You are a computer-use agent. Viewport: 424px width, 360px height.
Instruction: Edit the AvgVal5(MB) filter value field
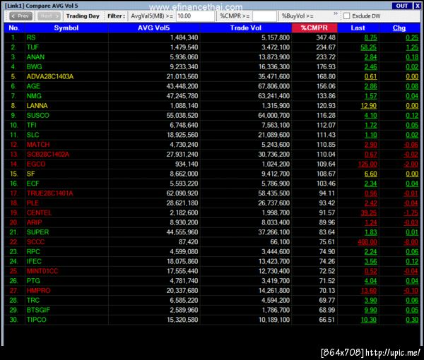(x=195, y=16)
